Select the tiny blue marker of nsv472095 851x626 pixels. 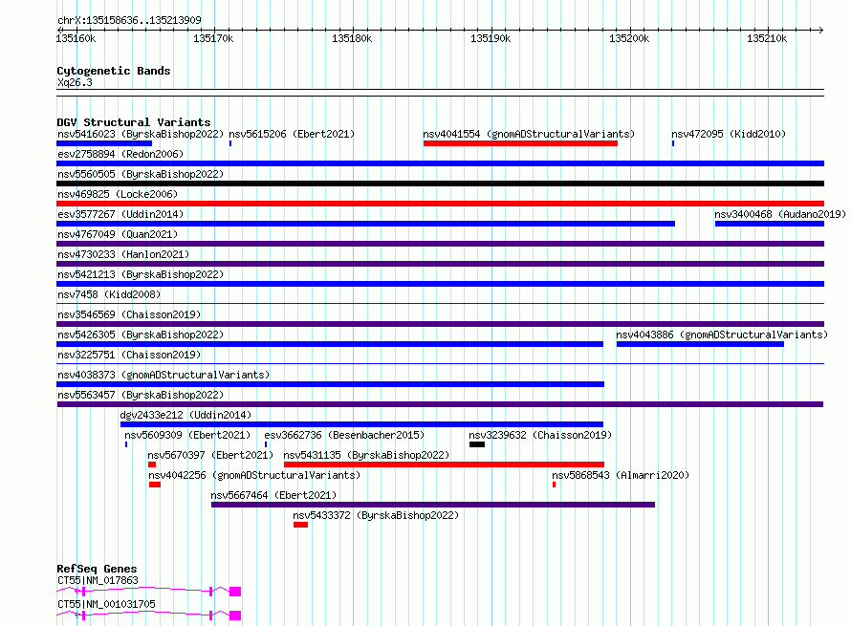tap(673, 143)
